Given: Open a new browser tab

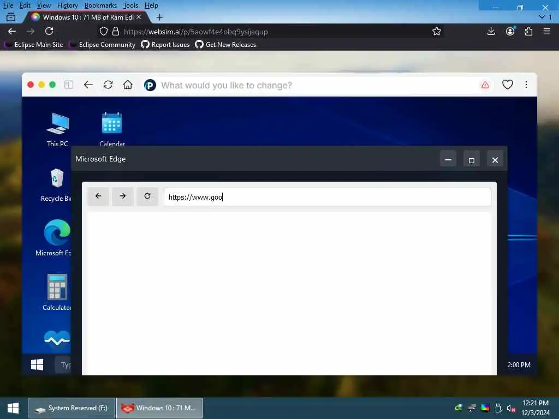Looking at the screenshot, I should click(160, 17).
